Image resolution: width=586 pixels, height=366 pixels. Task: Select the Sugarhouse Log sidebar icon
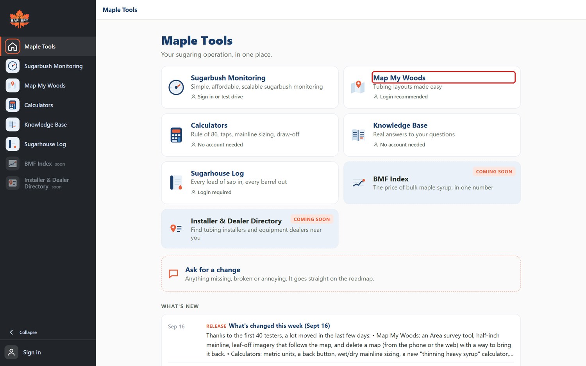(13, 144)
